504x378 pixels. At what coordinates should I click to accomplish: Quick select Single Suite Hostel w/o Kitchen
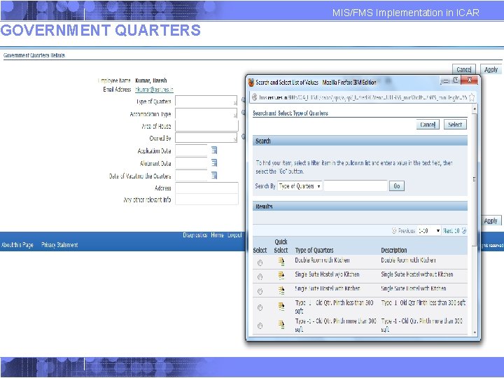pyautogui.click(x=281, y=276)
